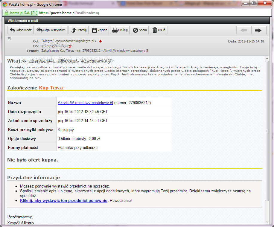Click the 'Opcje dostawy' row label

[x=22, y=138]
